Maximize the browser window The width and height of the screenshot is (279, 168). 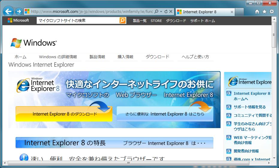point(259,3)
